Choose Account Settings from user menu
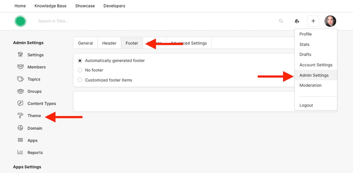Screen dimensions: 353x173 316,65
